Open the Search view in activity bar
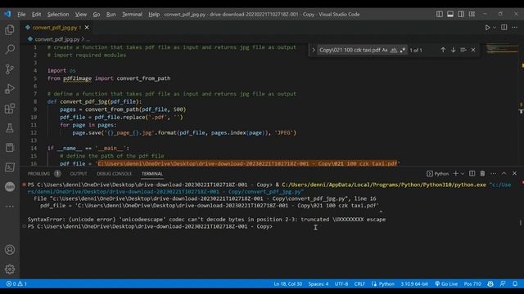This screenshot has width=524, height=294. click(10, 49)
